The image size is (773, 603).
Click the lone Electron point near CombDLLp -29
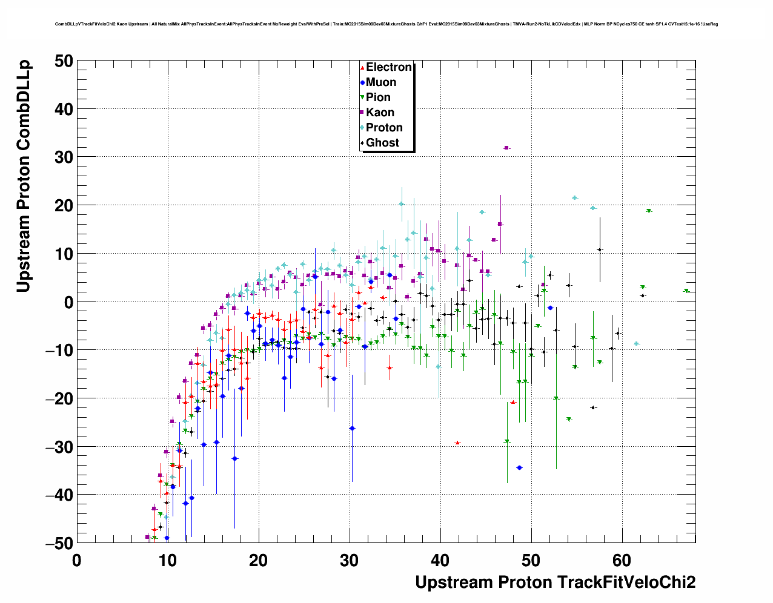coord(457,443)
